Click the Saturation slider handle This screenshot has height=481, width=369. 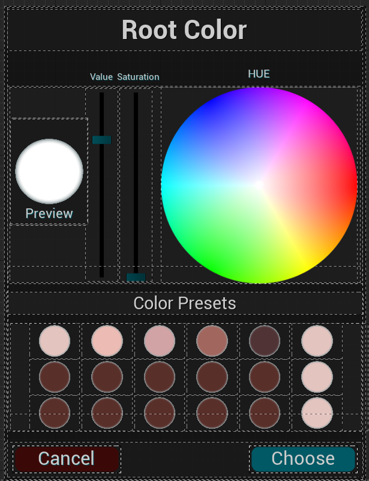pyautogui.click(x=136, y=277)
